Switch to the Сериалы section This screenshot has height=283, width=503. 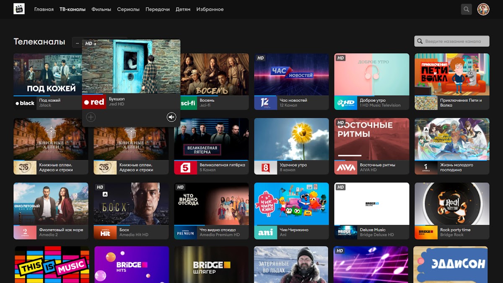[x=128, y=9]
